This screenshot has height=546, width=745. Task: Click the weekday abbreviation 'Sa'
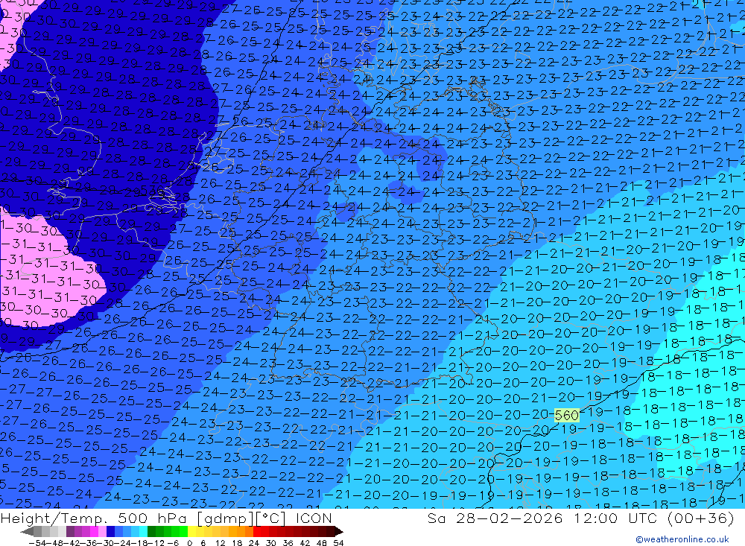(437, 518)
